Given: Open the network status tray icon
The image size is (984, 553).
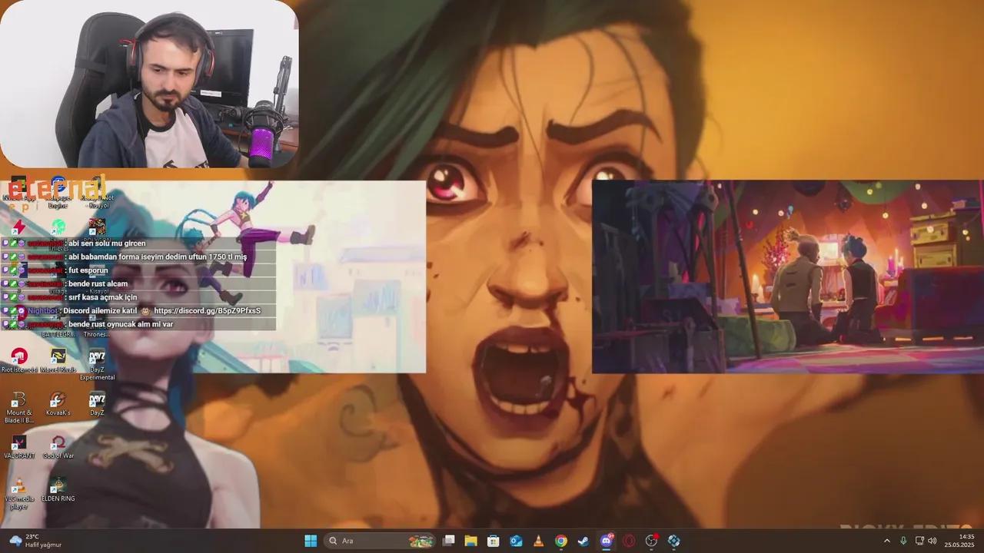Looking at the screenshot, I should pos(919,541).
